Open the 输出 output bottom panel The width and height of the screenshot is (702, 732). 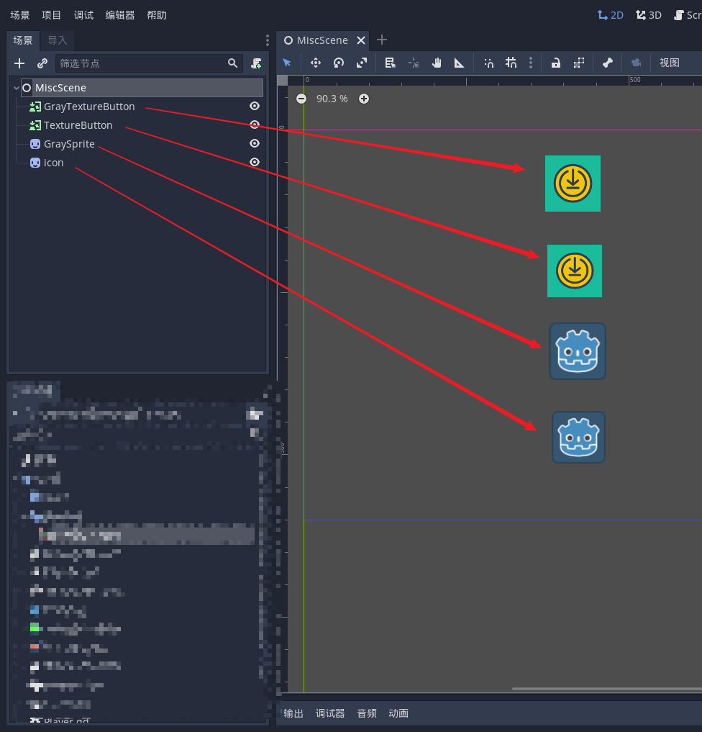(x=293, y=713)
